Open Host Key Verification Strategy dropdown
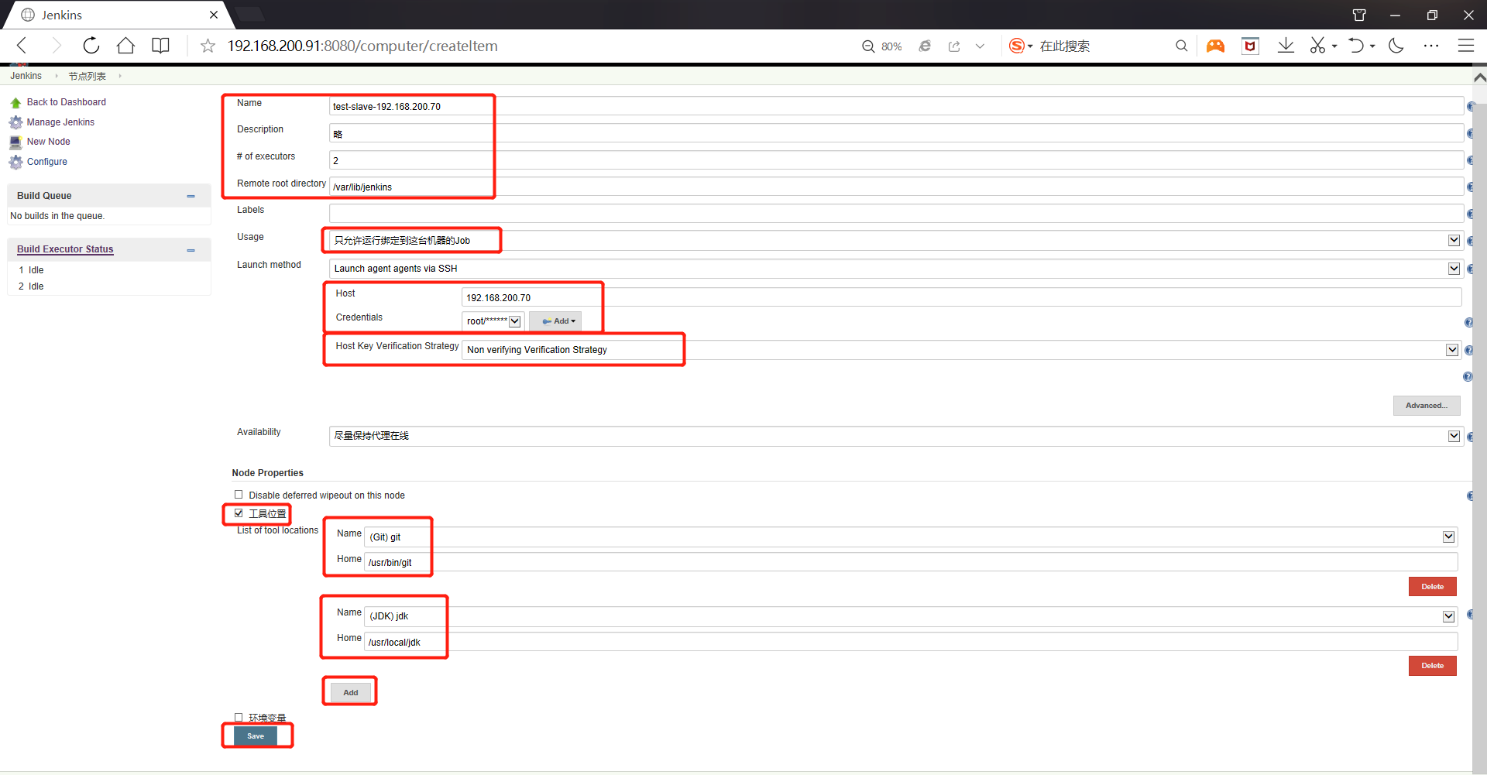 pos(961,350)
